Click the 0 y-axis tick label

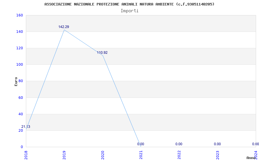tap(22, 147)
